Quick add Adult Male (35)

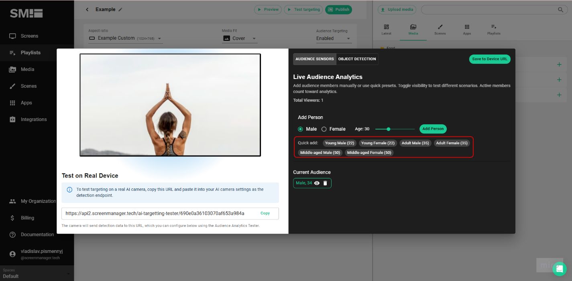point(415,143)
